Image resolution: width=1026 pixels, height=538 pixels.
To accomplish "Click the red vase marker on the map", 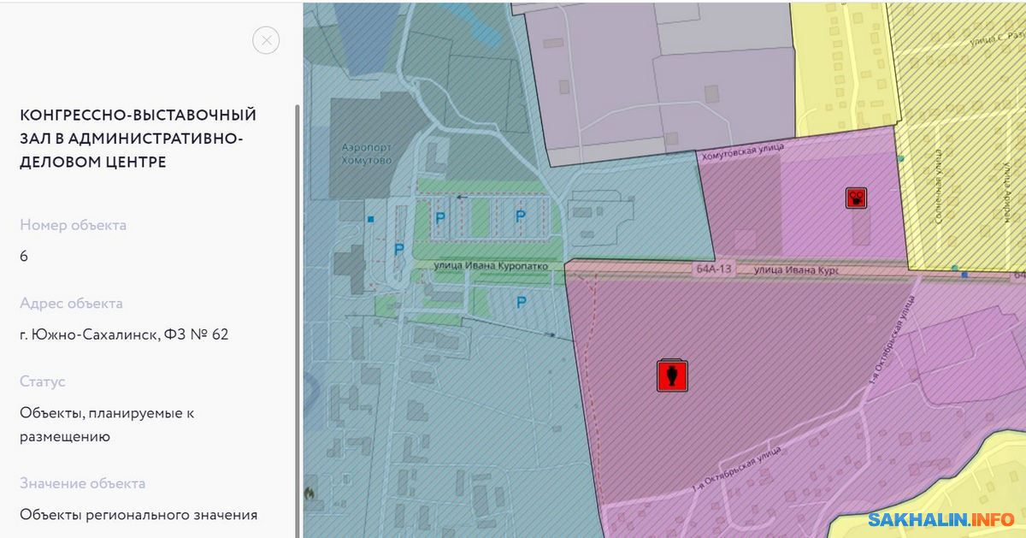I will tap(672, 375).
